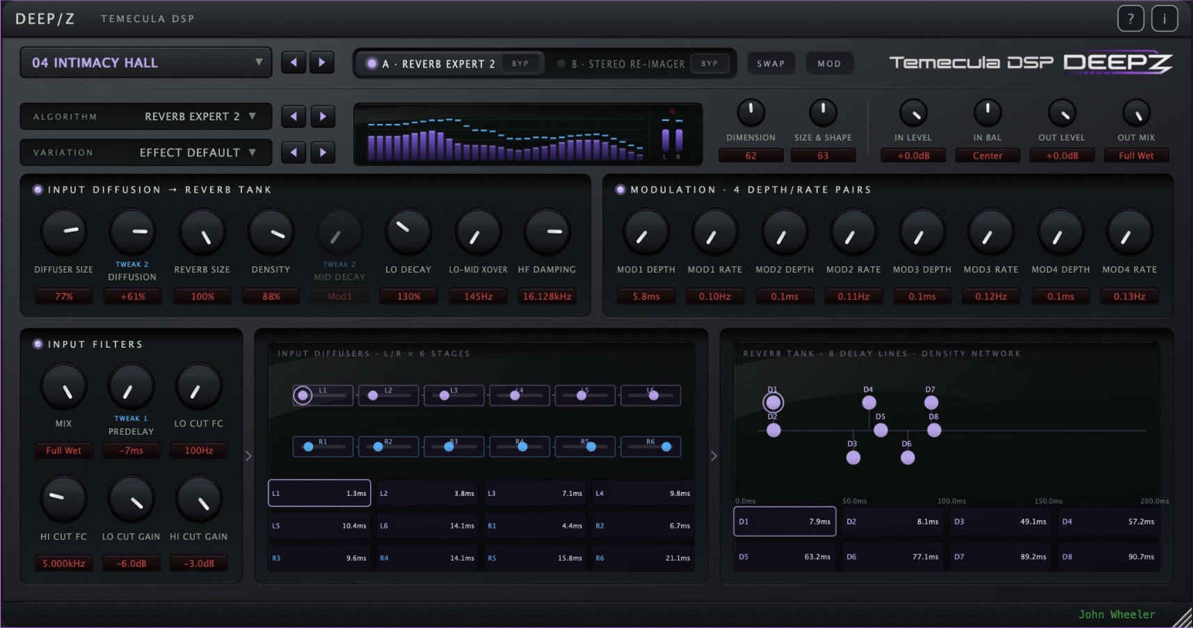Select the R6 21.1ms delay cell

(x=643, y=558)
